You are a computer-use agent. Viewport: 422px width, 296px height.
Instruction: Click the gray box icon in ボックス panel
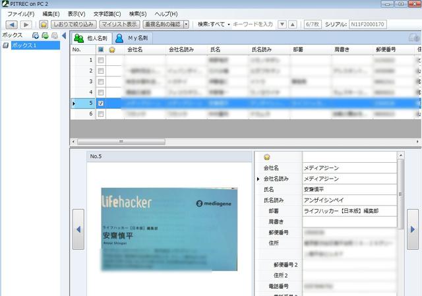(x=55, y=36)
